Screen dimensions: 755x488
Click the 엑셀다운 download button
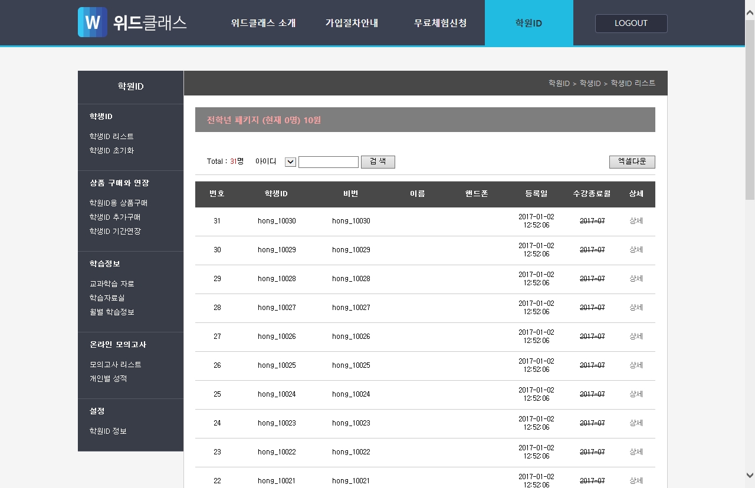click(x=632, y=162)
